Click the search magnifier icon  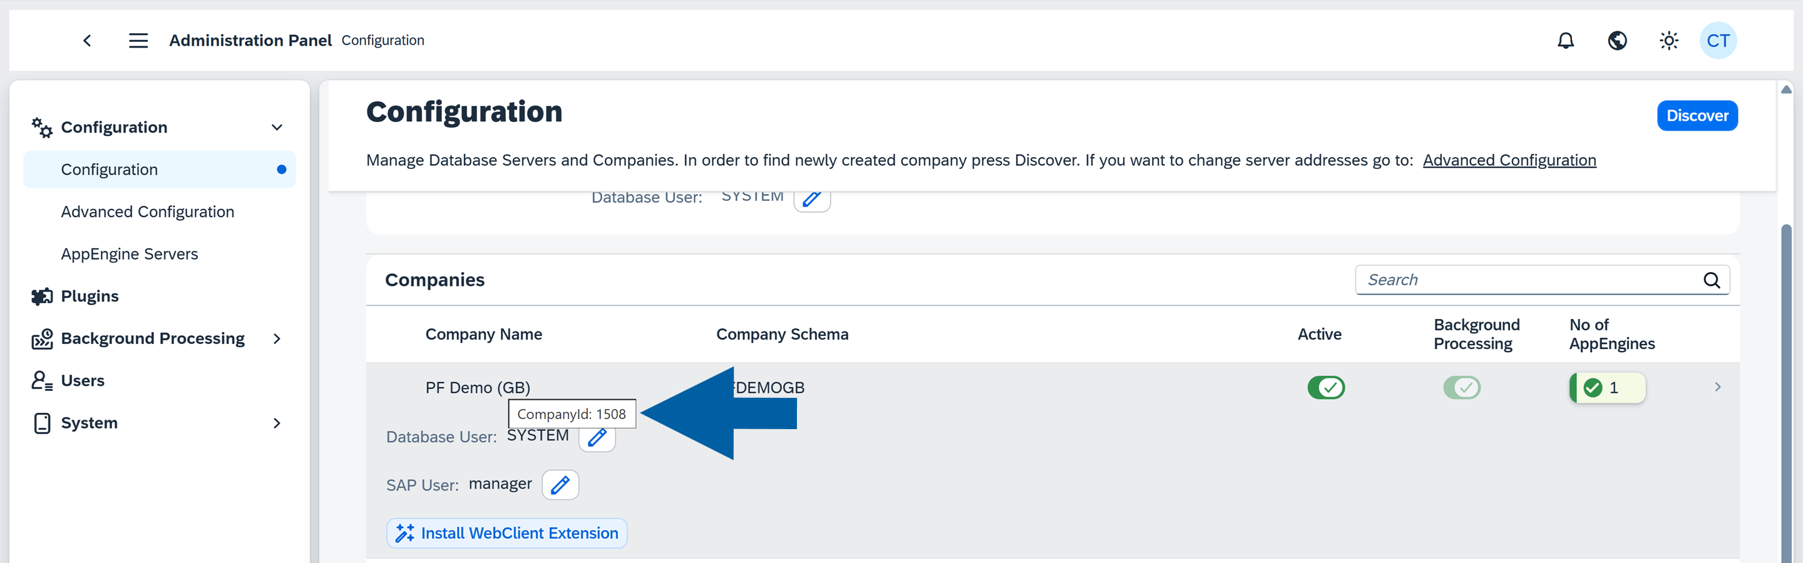coord(1712,280)
